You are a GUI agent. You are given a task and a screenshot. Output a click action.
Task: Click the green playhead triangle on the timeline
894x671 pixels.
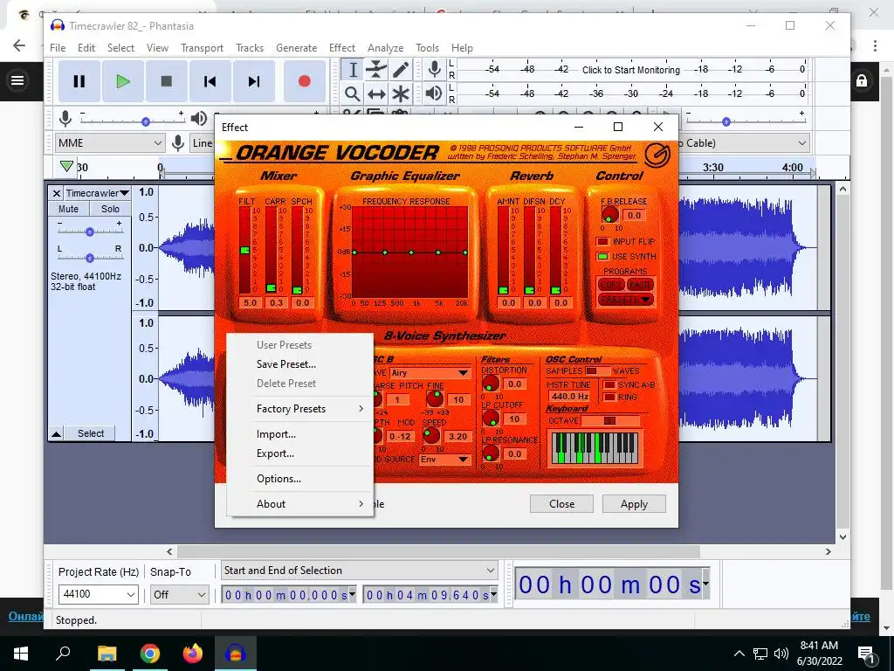point(66,166)
